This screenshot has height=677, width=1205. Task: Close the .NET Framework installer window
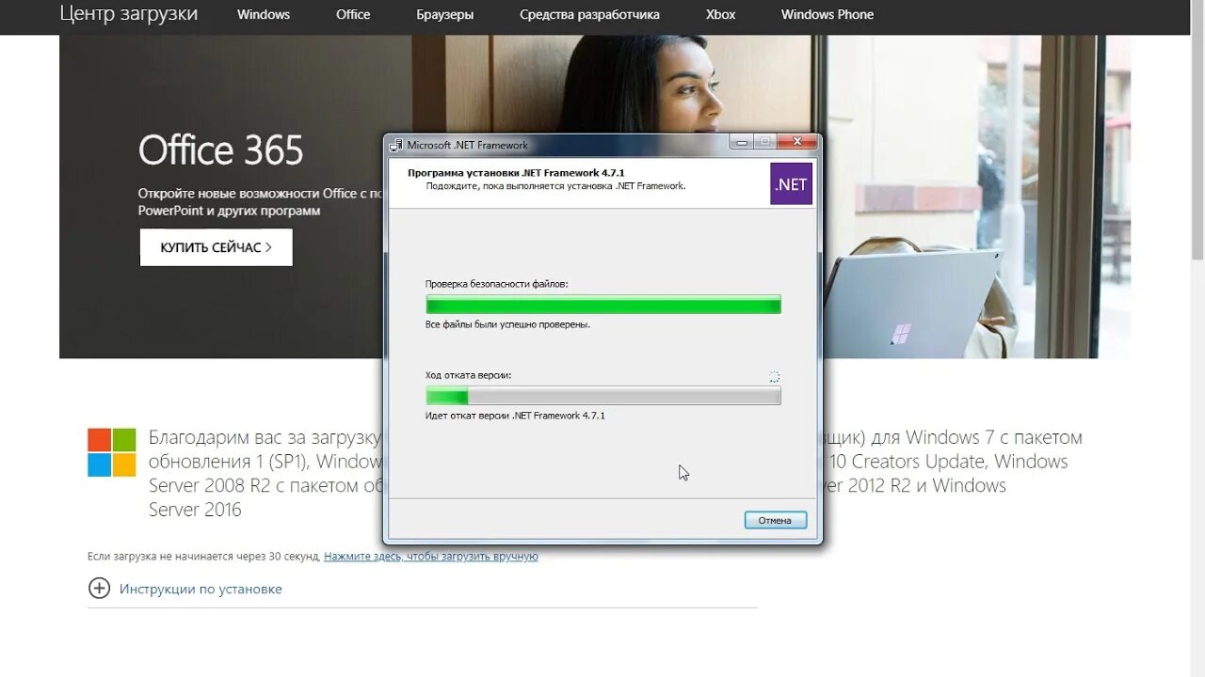797,142
